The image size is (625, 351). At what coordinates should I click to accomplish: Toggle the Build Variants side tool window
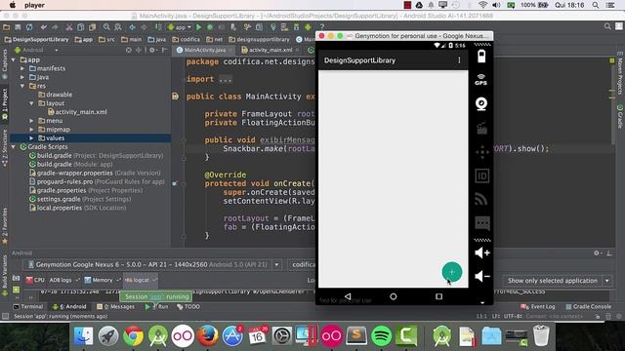pos(4,275)
